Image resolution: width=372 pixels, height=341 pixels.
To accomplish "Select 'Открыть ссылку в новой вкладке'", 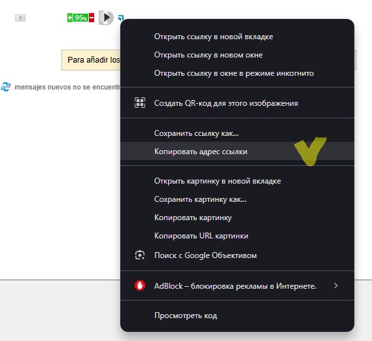I will point(237,37).
